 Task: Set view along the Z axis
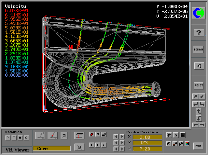(104, 145)
